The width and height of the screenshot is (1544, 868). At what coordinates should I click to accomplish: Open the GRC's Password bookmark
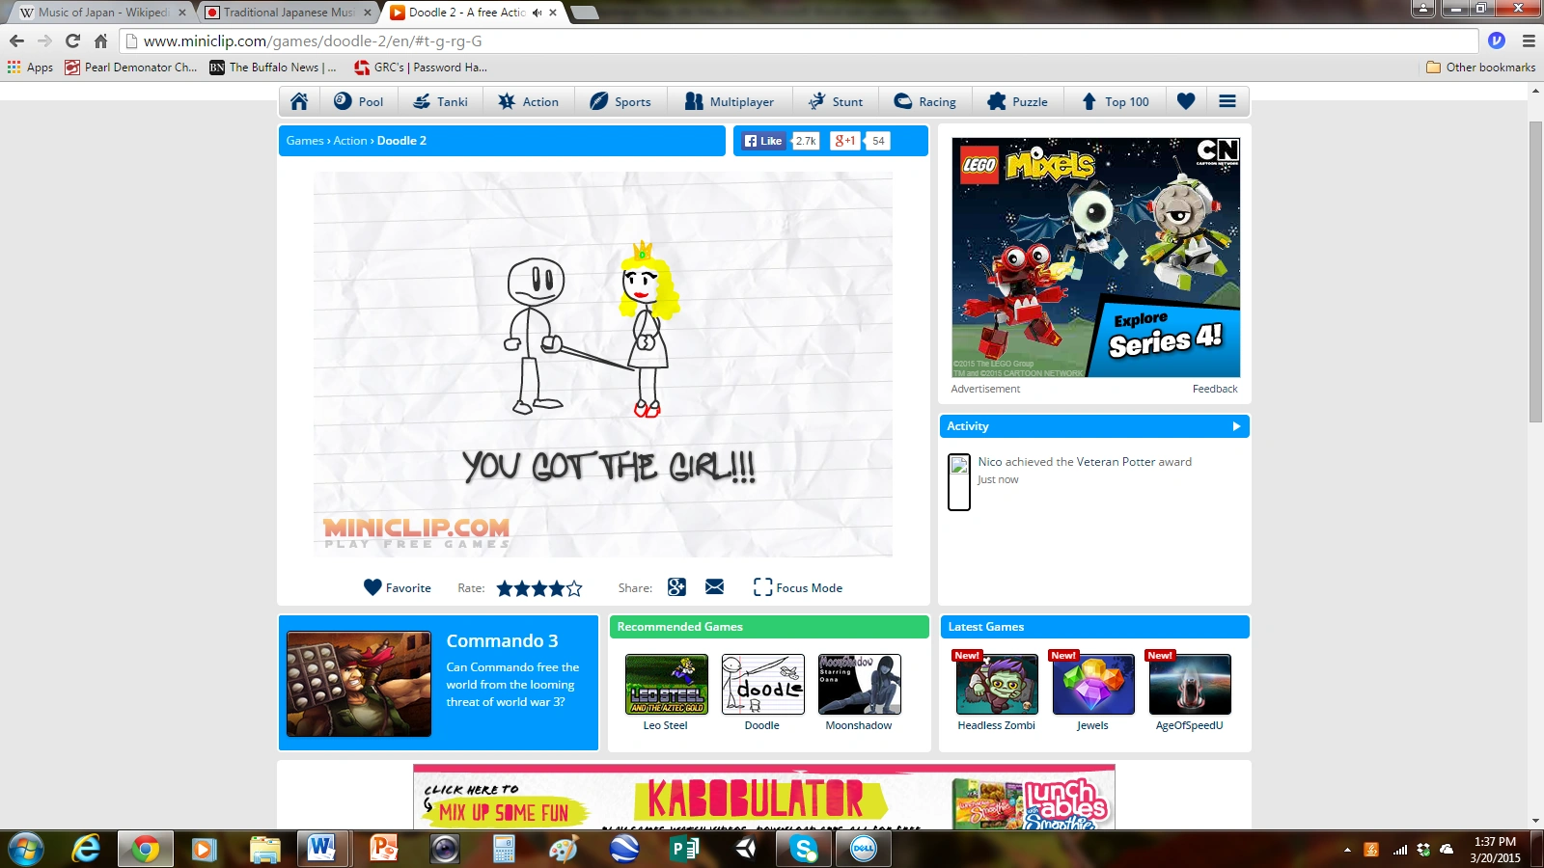click(421, 68)
